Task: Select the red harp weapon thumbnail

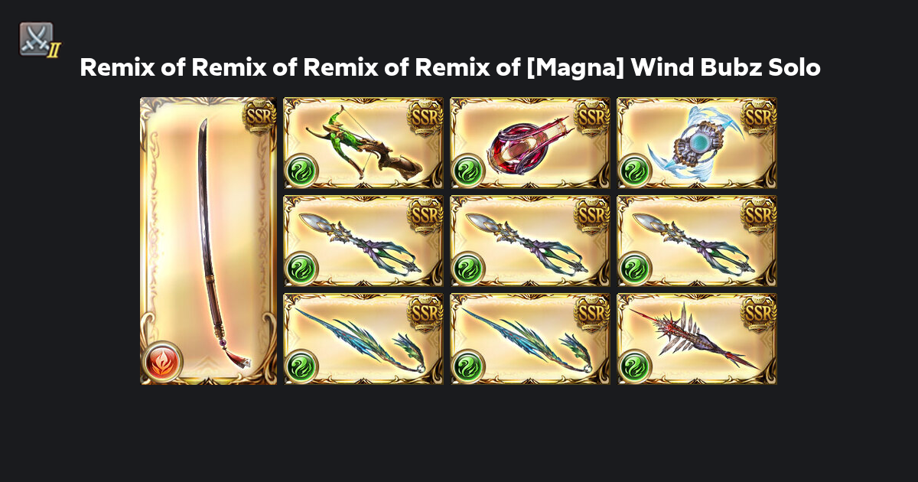Action: click(530, 143)
